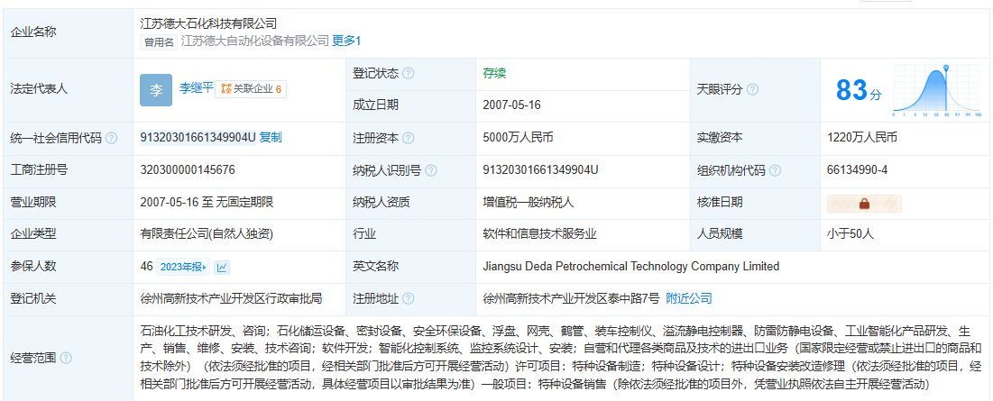Open help icon beside 统一社会信用代码
This screenshot has height=401, width=993.
(112, 138)
